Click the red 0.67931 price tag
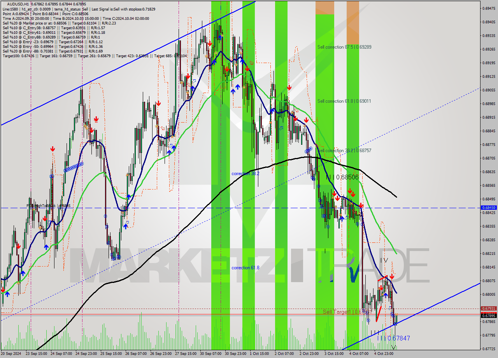Viewport: 498px width, 358px height. click(x=489, y=309)
